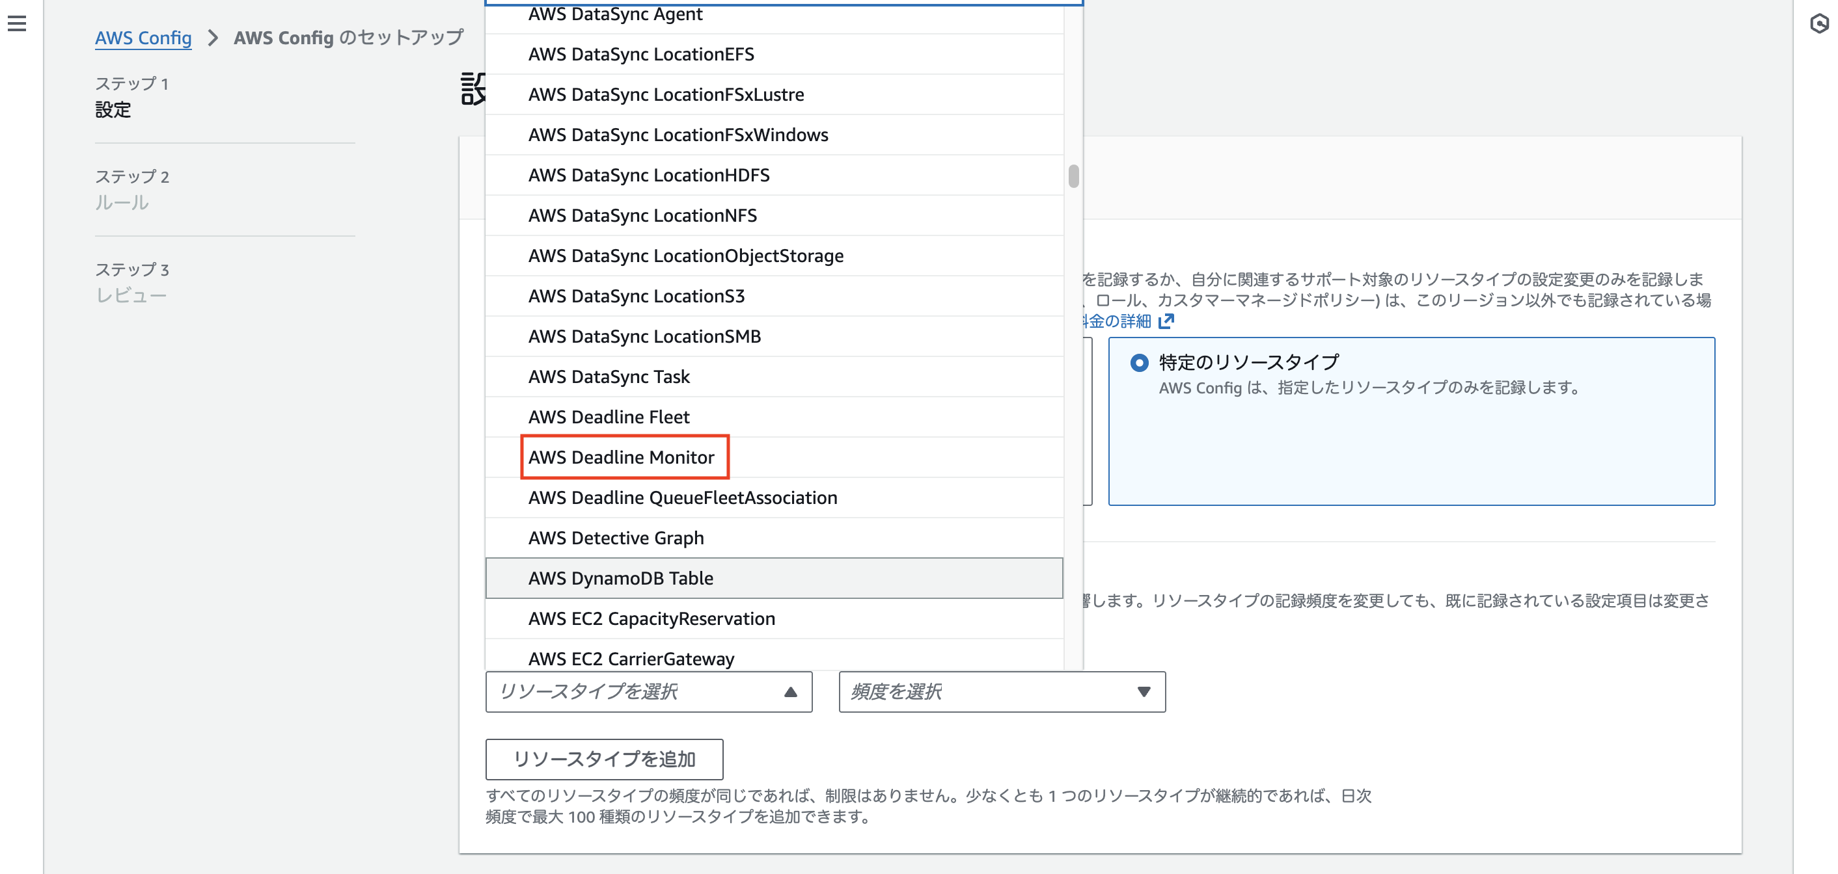Screen dimensions: 1838x874
Task: Close the リソースタイプを選択 dropdown
Action: pyautogui.click(x=648, y=691)
